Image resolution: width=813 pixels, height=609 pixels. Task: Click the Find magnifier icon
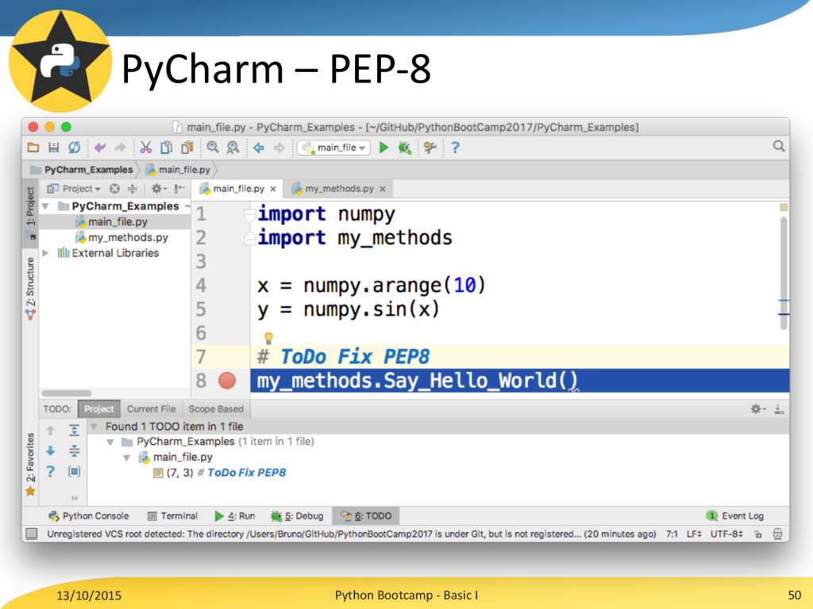coord(213,147)
